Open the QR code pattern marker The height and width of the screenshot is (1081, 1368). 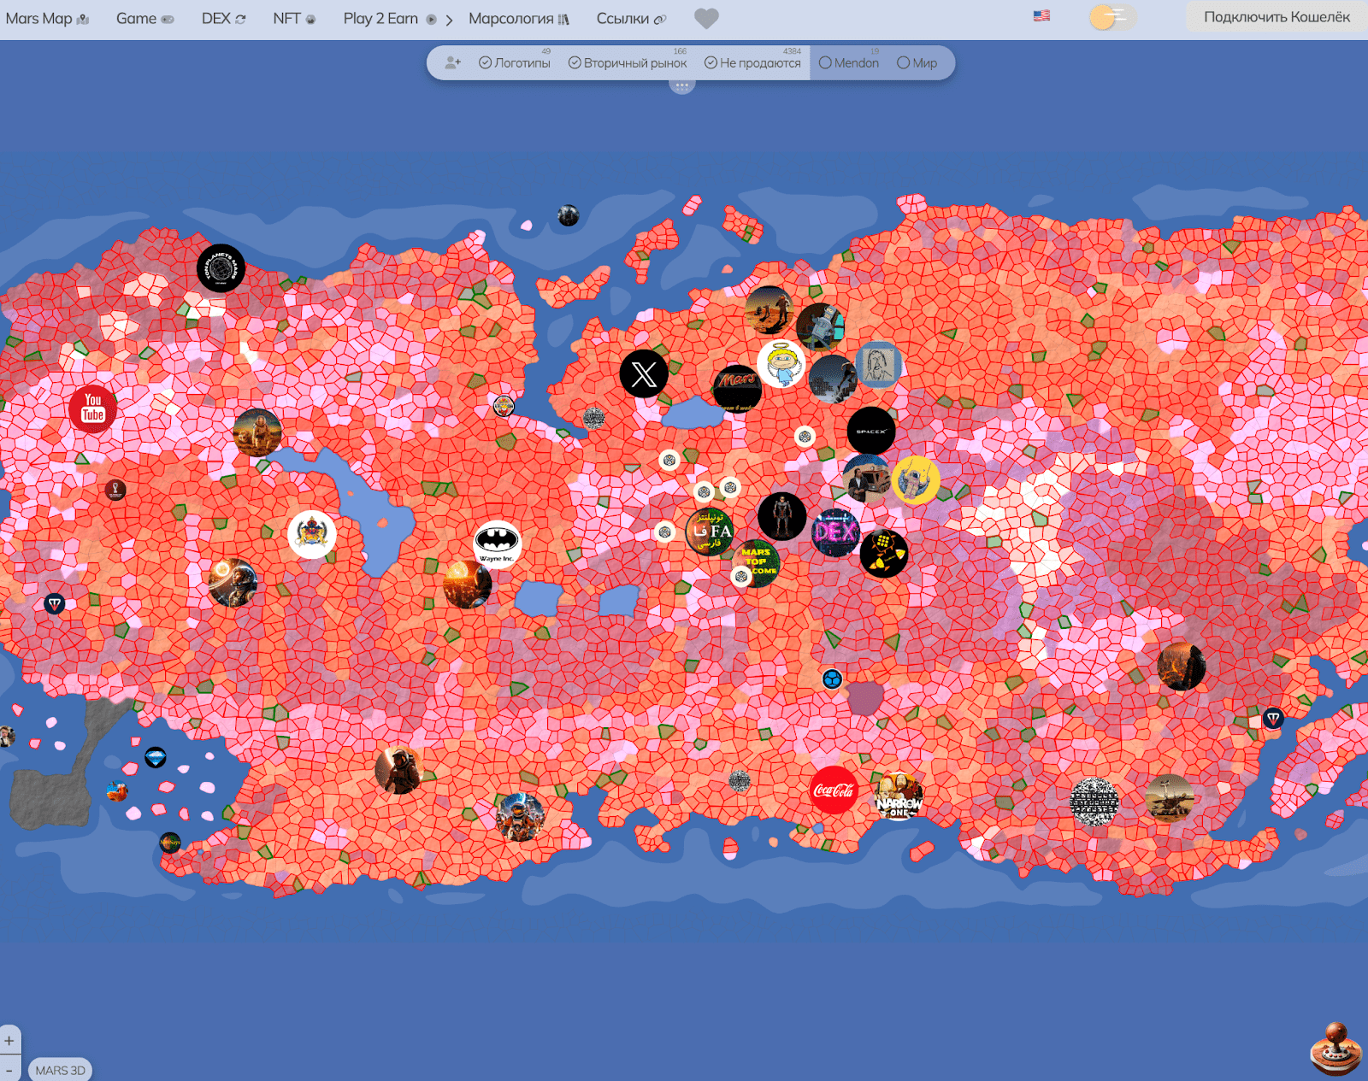[1094, 802]
